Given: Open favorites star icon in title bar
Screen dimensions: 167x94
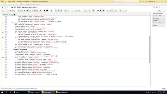Looking at the screenshot, I should 146,1.
